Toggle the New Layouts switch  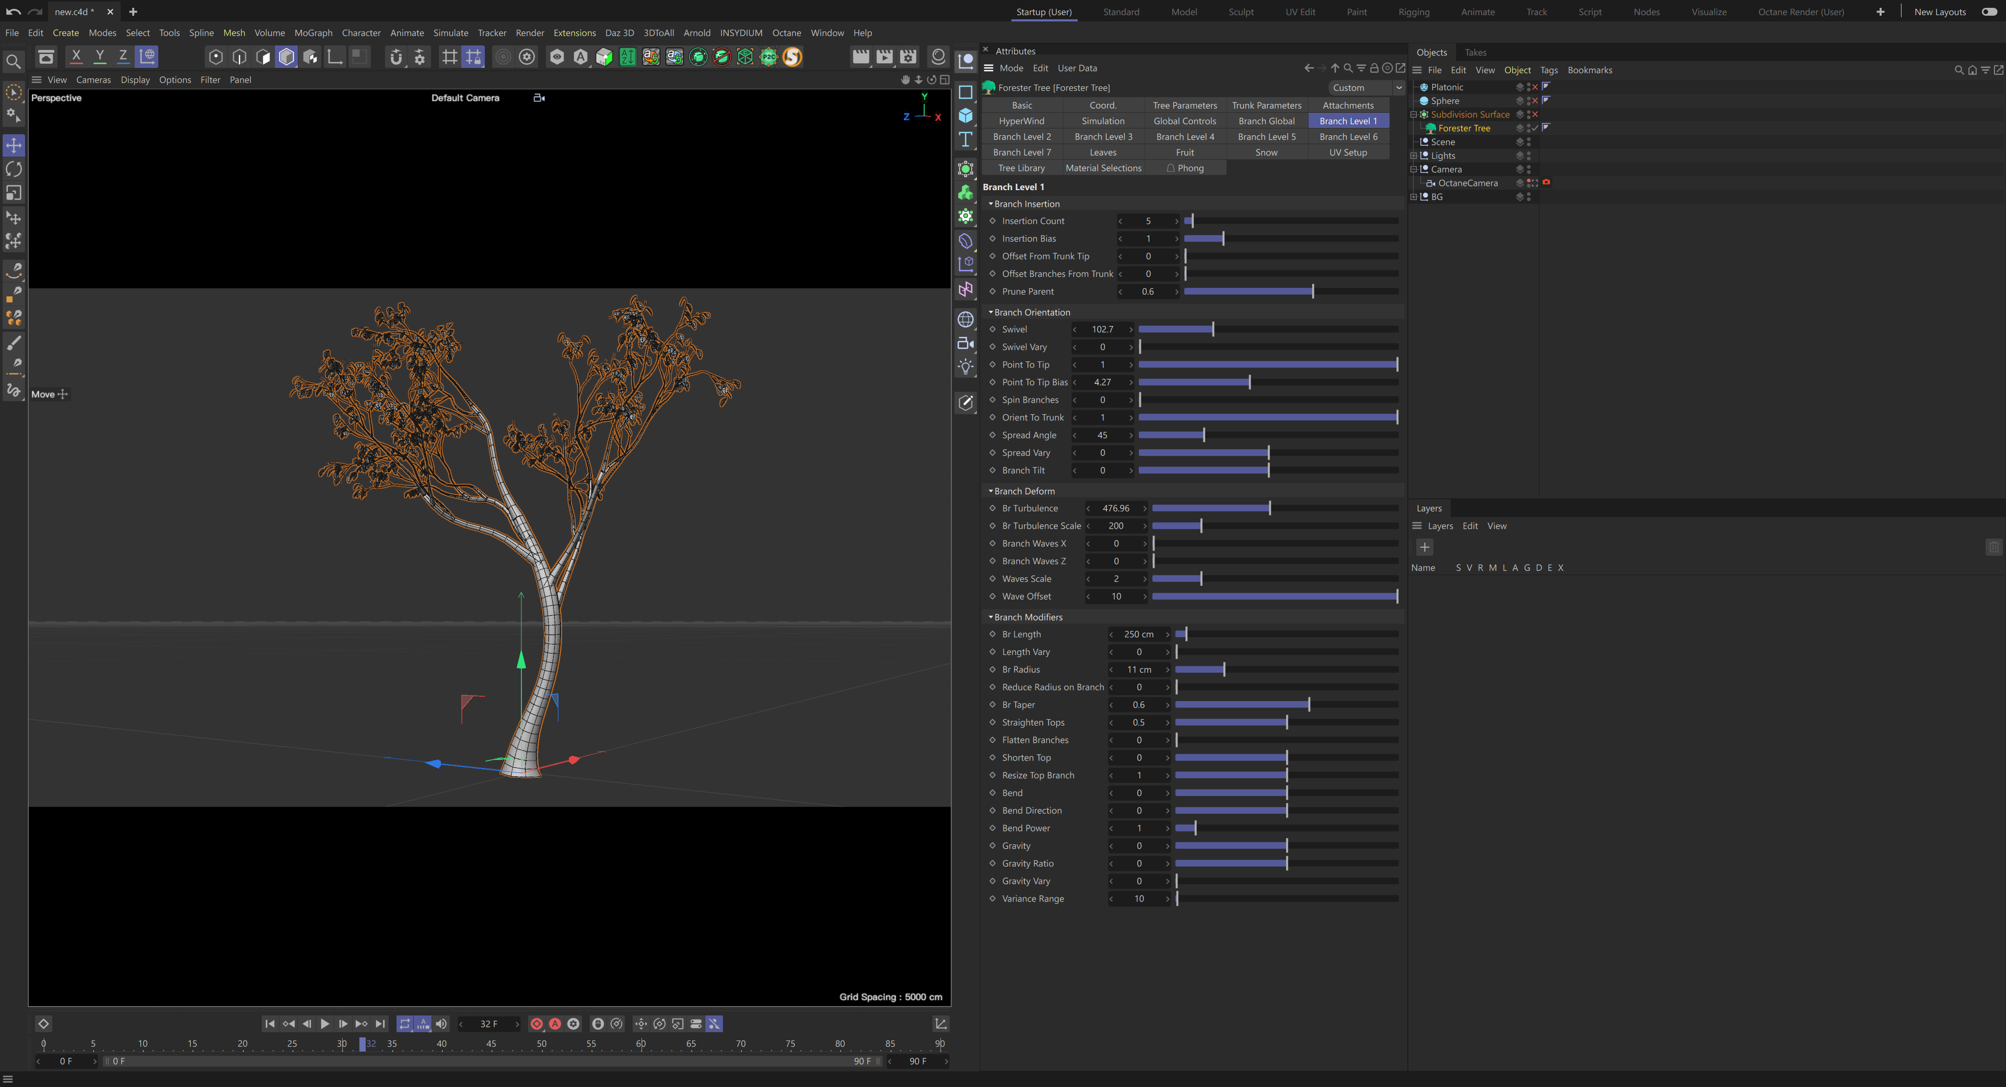click(1989, 11)
